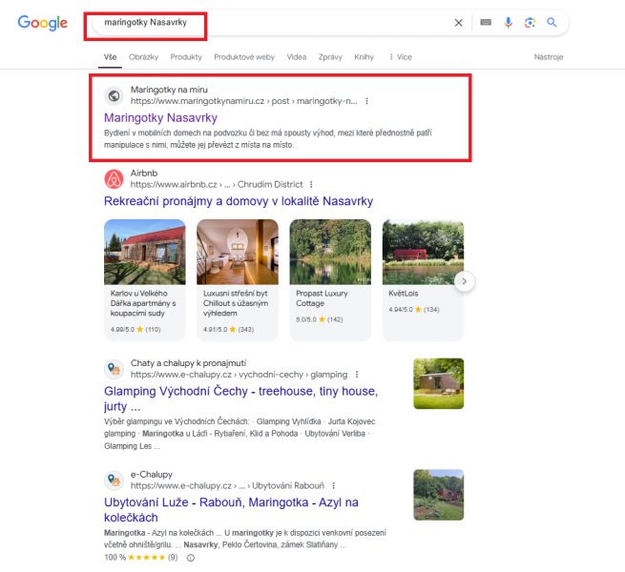Open three-dot menu next to Chrudim District

[311, 184]
